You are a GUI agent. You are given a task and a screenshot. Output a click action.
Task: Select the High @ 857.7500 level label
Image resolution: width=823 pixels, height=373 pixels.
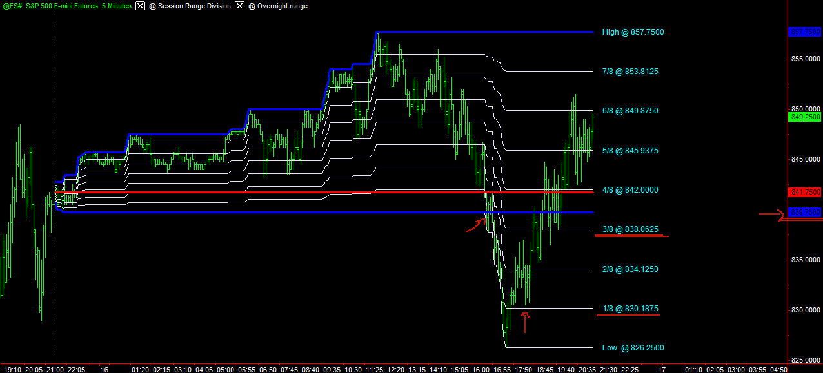(x=633, y=32)
